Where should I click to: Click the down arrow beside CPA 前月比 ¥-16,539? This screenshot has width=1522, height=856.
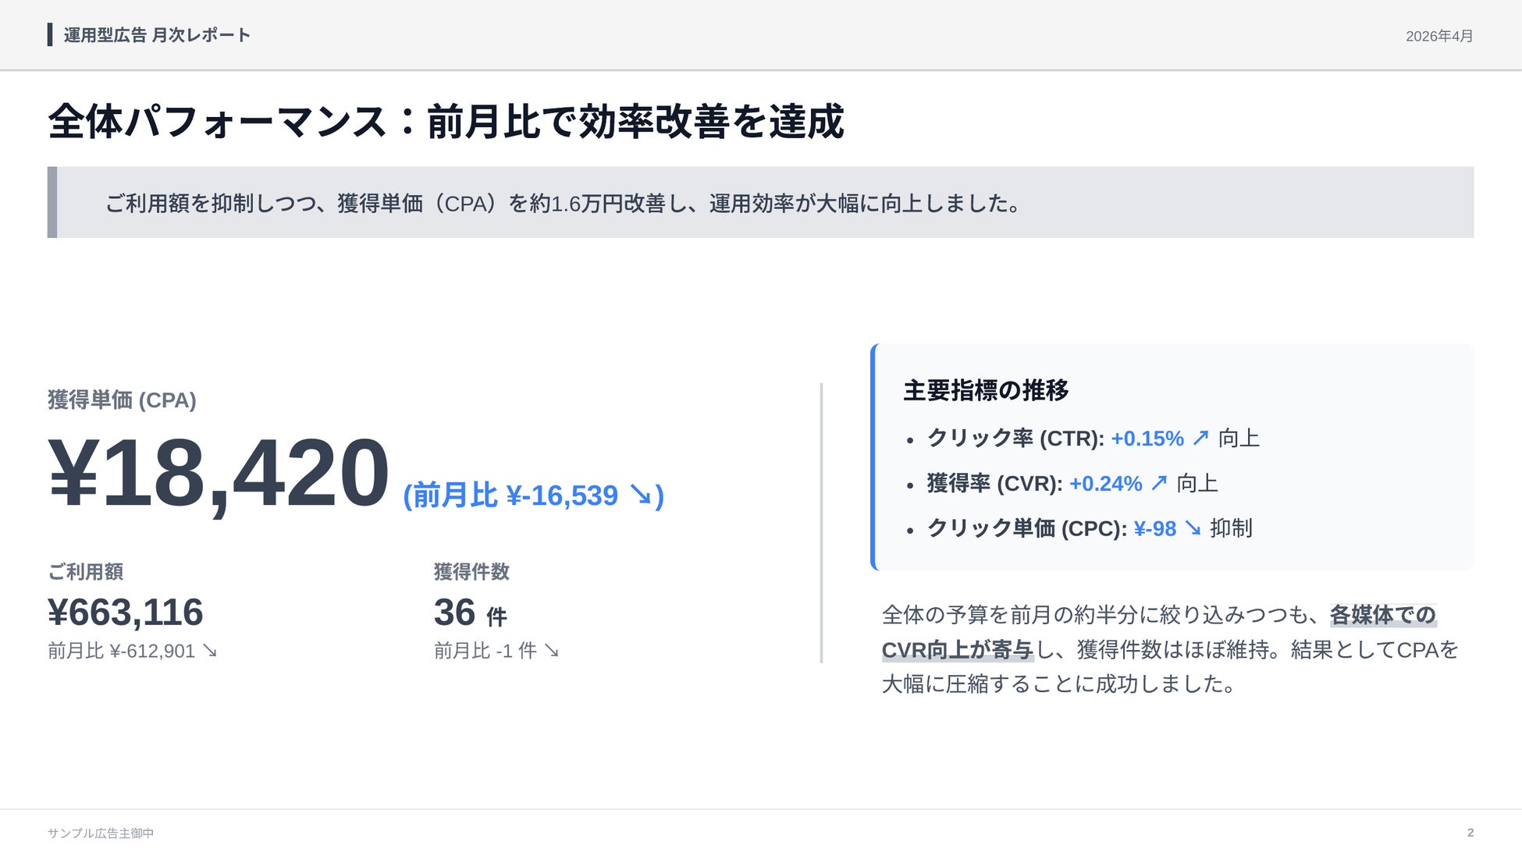(x=641, y=495)
